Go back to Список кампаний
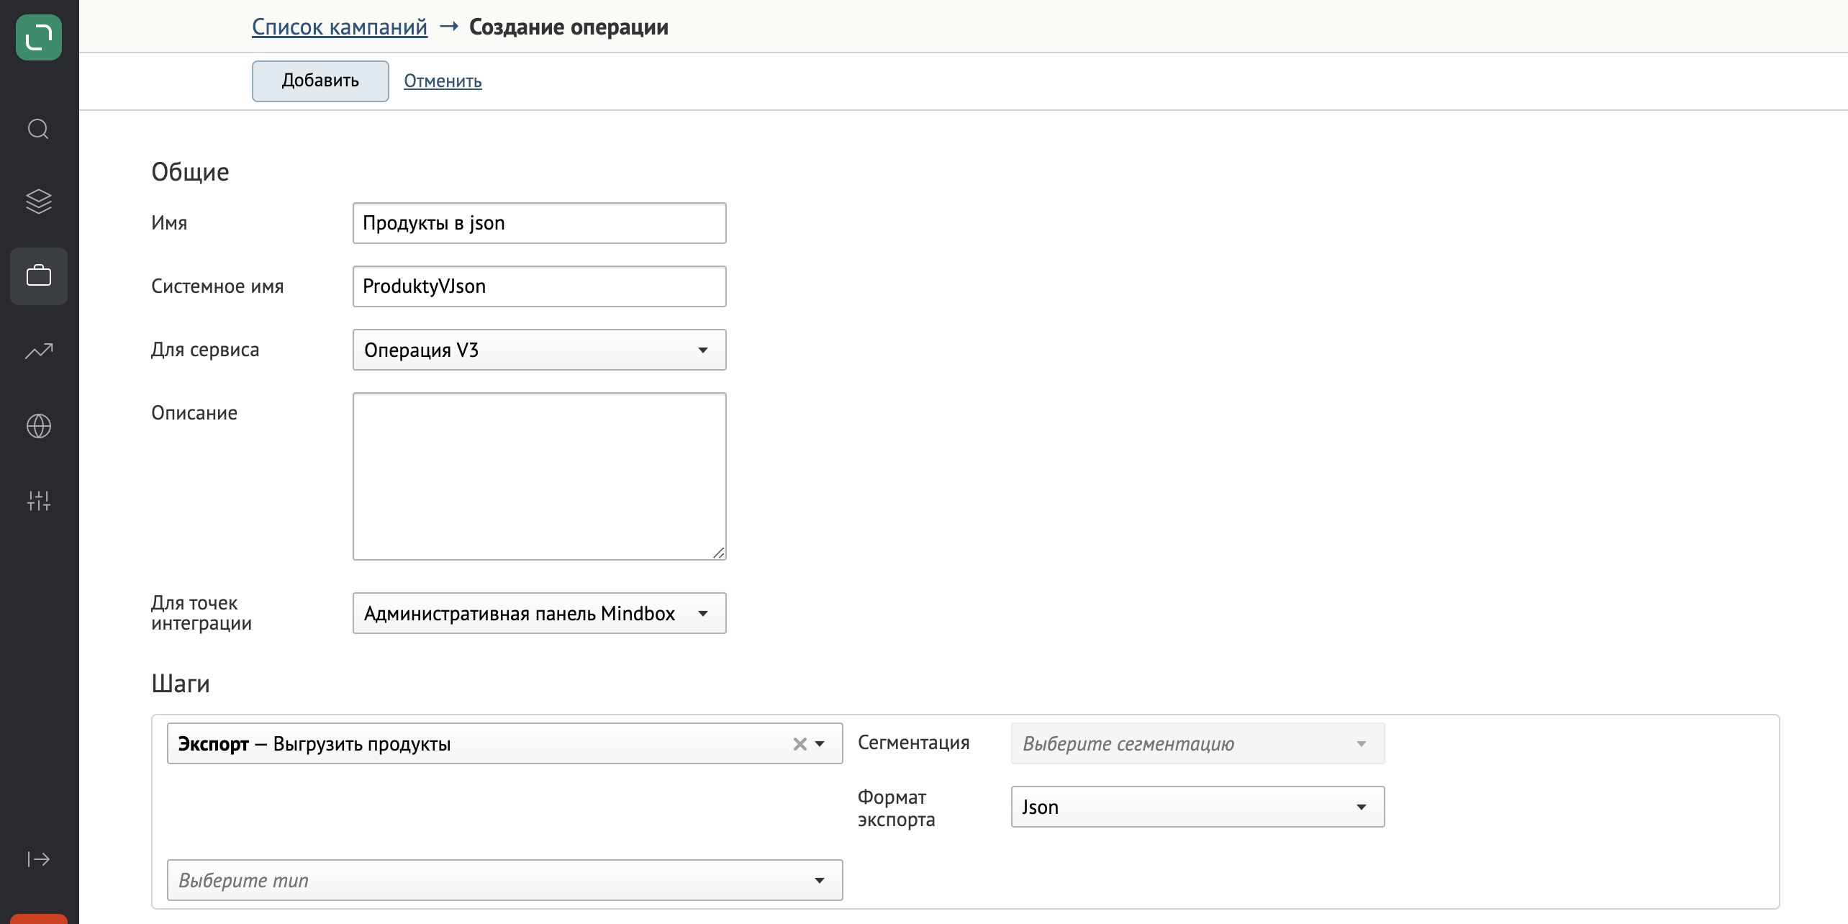 (x=340, y=27)
